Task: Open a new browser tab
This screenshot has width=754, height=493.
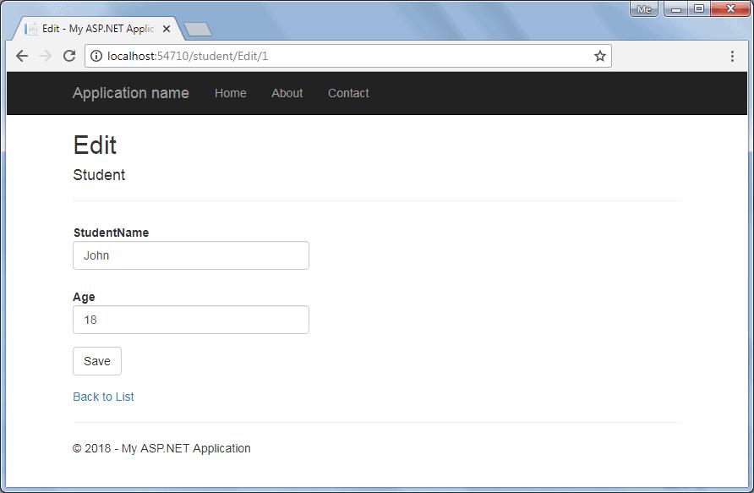Action: [x=197, y=30]
